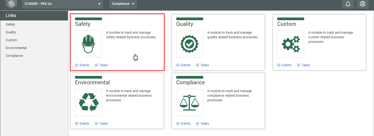Click the arrow icon beside Safety Events
Screen dimensions: 374x136
(77, 65)
